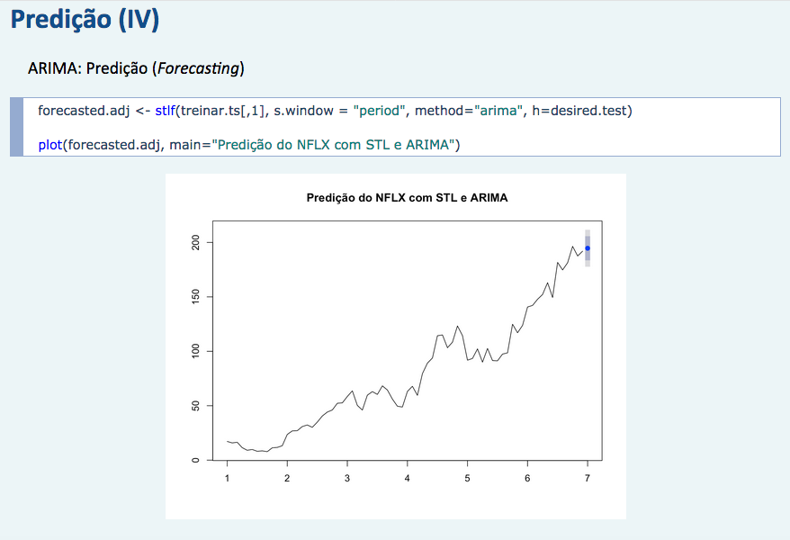
Task: Click the blue-gray bar left of code block
Action: (x=16, y=127)
